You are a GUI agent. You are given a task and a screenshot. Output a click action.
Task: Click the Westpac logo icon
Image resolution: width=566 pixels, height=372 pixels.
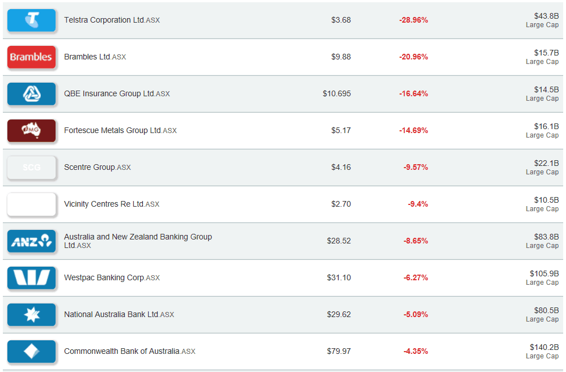(31, 278)
